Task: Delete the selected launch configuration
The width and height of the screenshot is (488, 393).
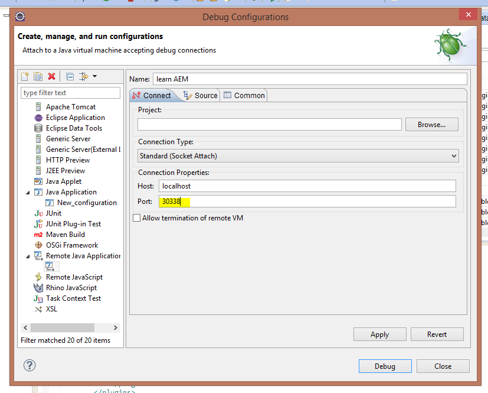Action: [x=51, y=76]
